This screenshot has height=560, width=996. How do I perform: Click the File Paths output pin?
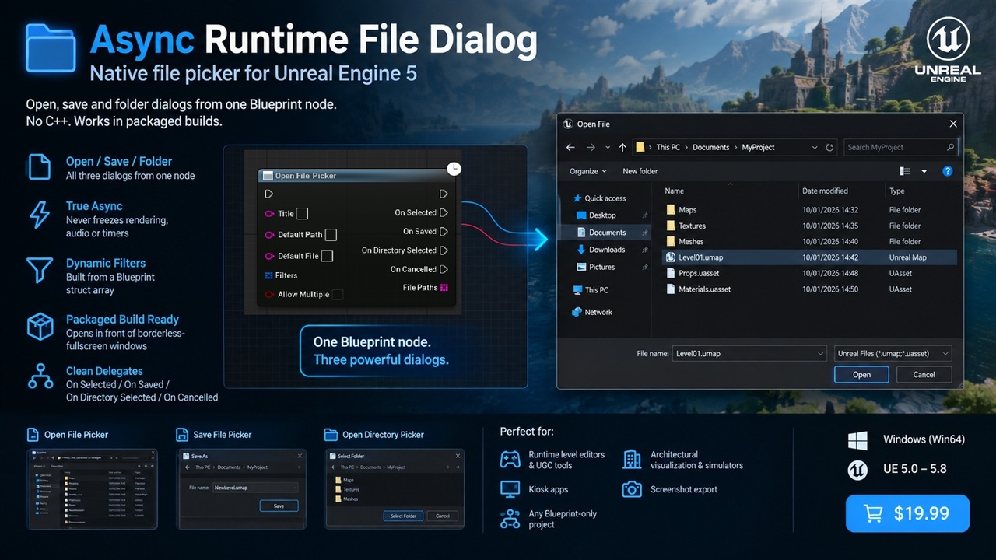click(444, 288)
